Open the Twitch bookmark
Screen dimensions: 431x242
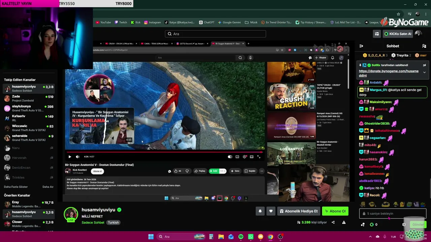tap(121, 23)
